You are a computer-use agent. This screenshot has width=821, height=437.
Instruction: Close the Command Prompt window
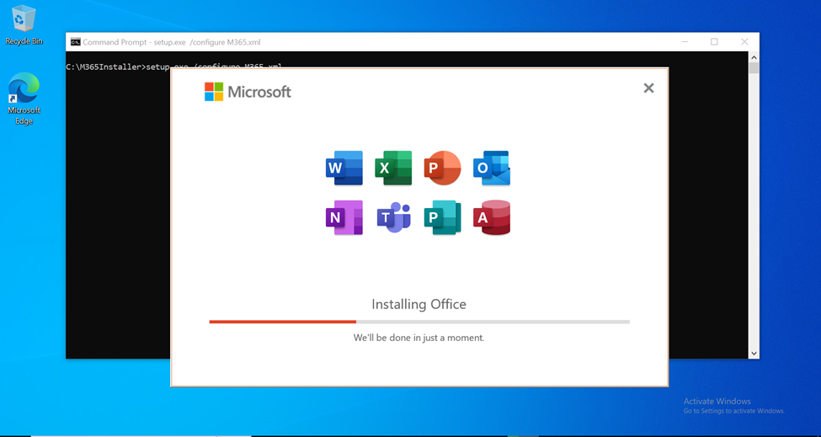744,42
